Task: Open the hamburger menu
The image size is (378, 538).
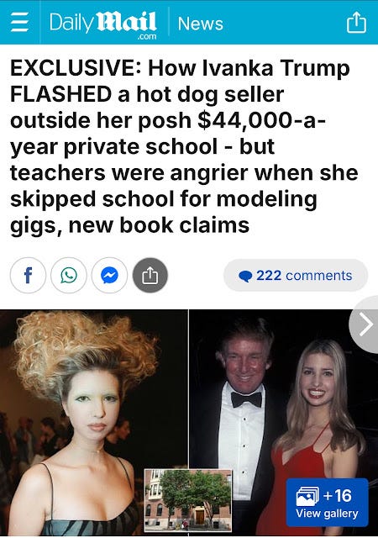Action: tap(19, 24)
